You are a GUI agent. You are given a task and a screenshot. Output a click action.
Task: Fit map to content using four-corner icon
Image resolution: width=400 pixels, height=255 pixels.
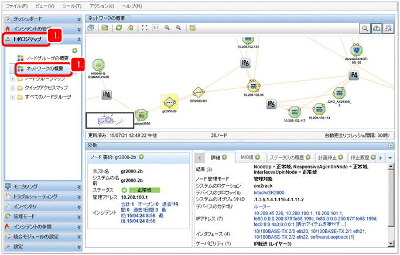(x=145, y=27)
